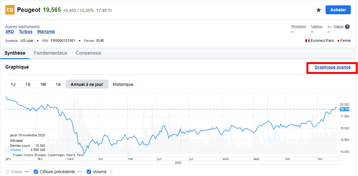Select the 1A chart period
The image size is (358, 176).
coord(58,84)
